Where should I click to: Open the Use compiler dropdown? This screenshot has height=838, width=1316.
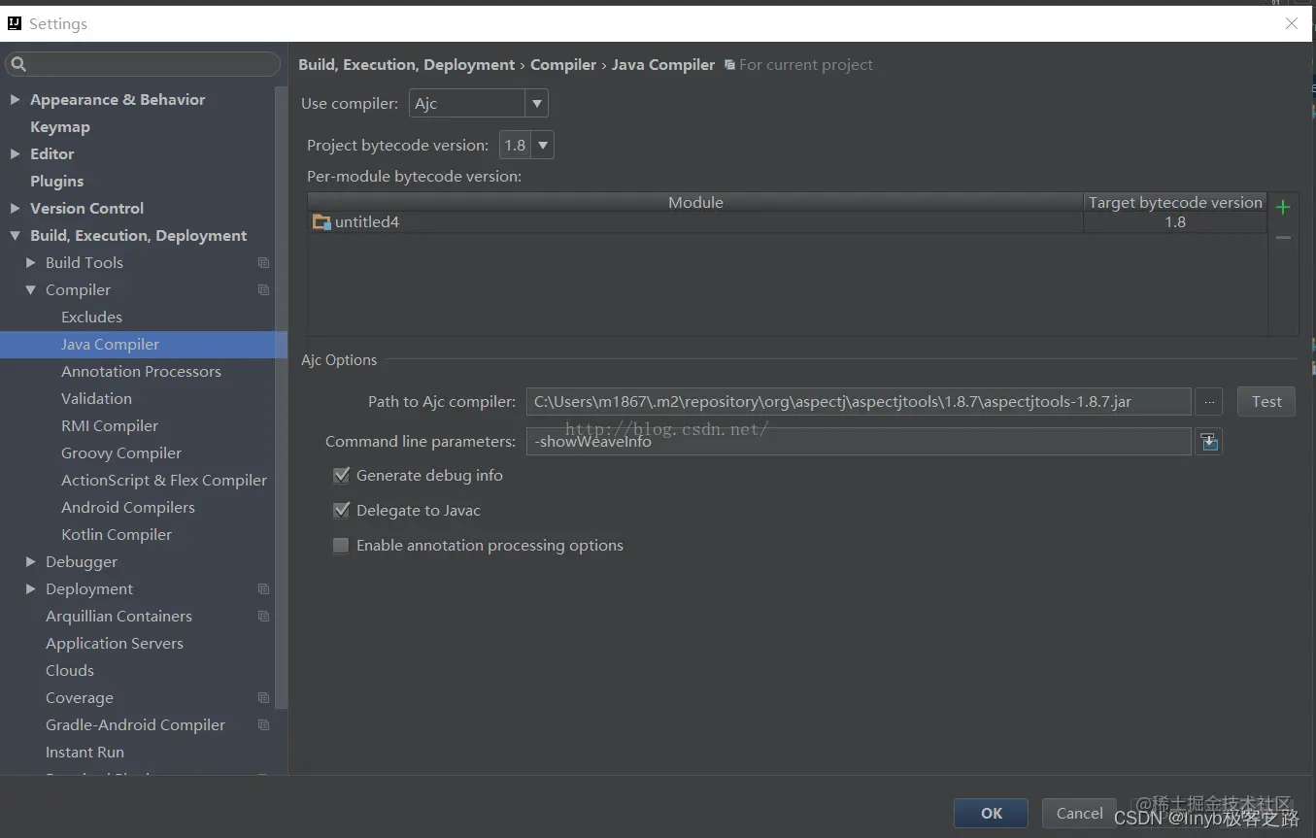pos(478,103)
